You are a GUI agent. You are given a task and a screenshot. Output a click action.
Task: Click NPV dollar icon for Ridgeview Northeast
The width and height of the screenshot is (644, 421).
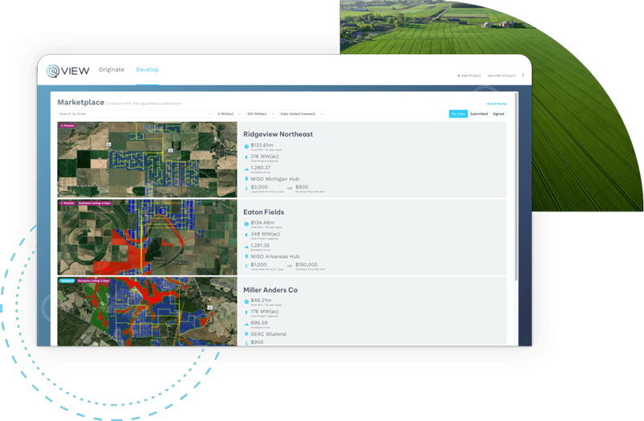point(246,146)
